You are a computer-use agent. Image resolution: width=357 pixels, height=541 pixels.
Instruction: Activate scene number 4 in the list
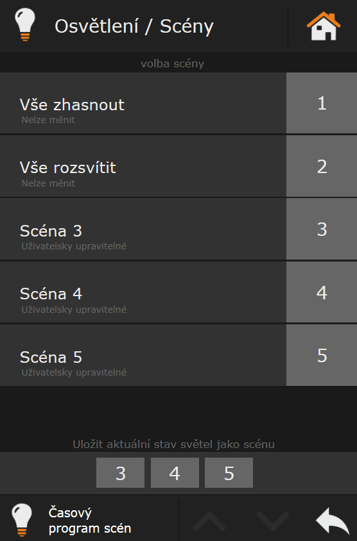(322, 292)
